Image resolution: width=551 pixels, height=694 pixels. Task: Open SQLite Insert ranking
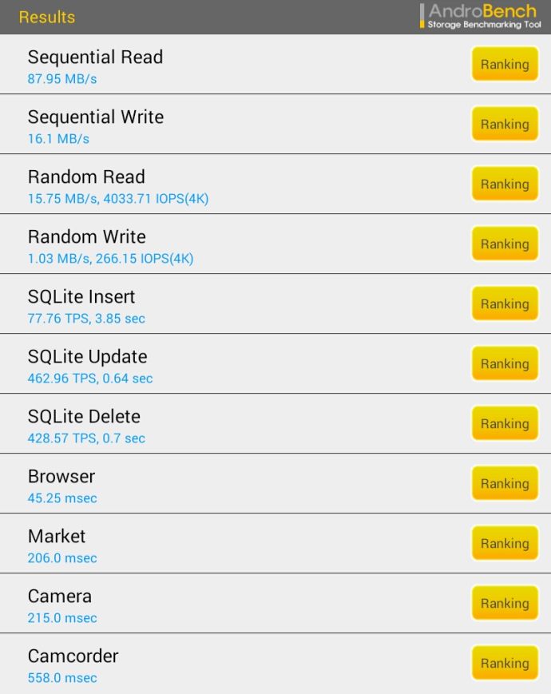tap(504, 304)
